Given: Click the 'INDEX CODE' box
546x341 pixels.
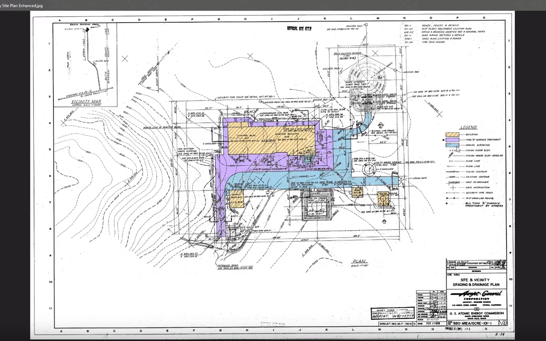Looking at the screenshot, I should pos(392,313).
